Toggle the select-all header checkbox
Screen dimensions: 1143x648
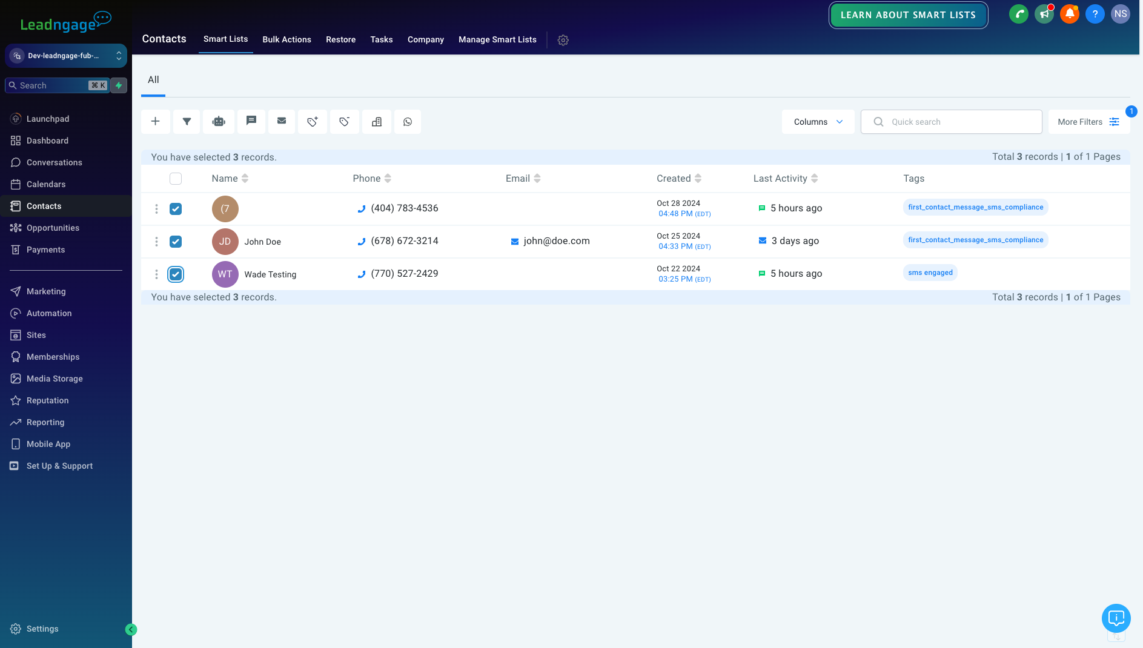click(176, 179)
